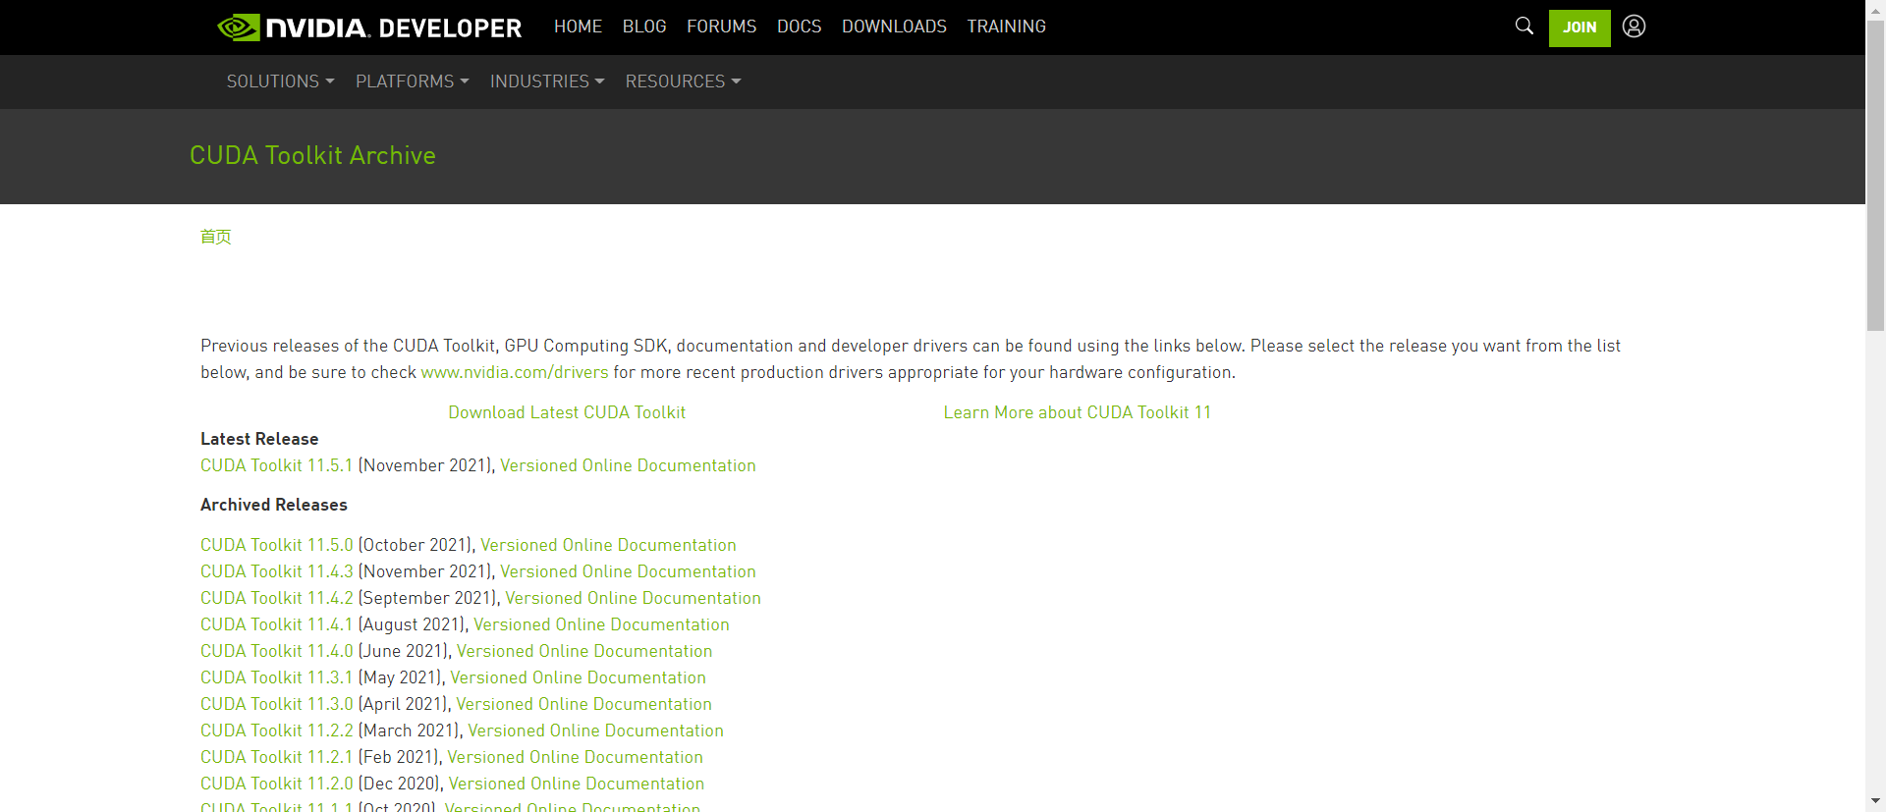Open Versioned Online Documentation for 11.2.1
The height and width of the screenshot is (812, 1886).
pyautogui.click(x=575, y=757)
